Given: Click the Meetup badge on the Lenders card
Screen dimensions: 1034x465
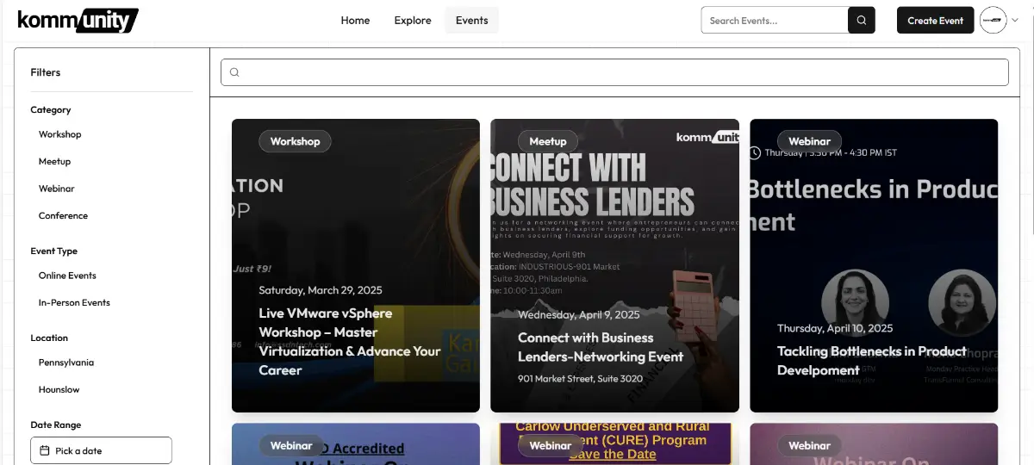Looking at the screenshot, I should click(x=548, y=141).
